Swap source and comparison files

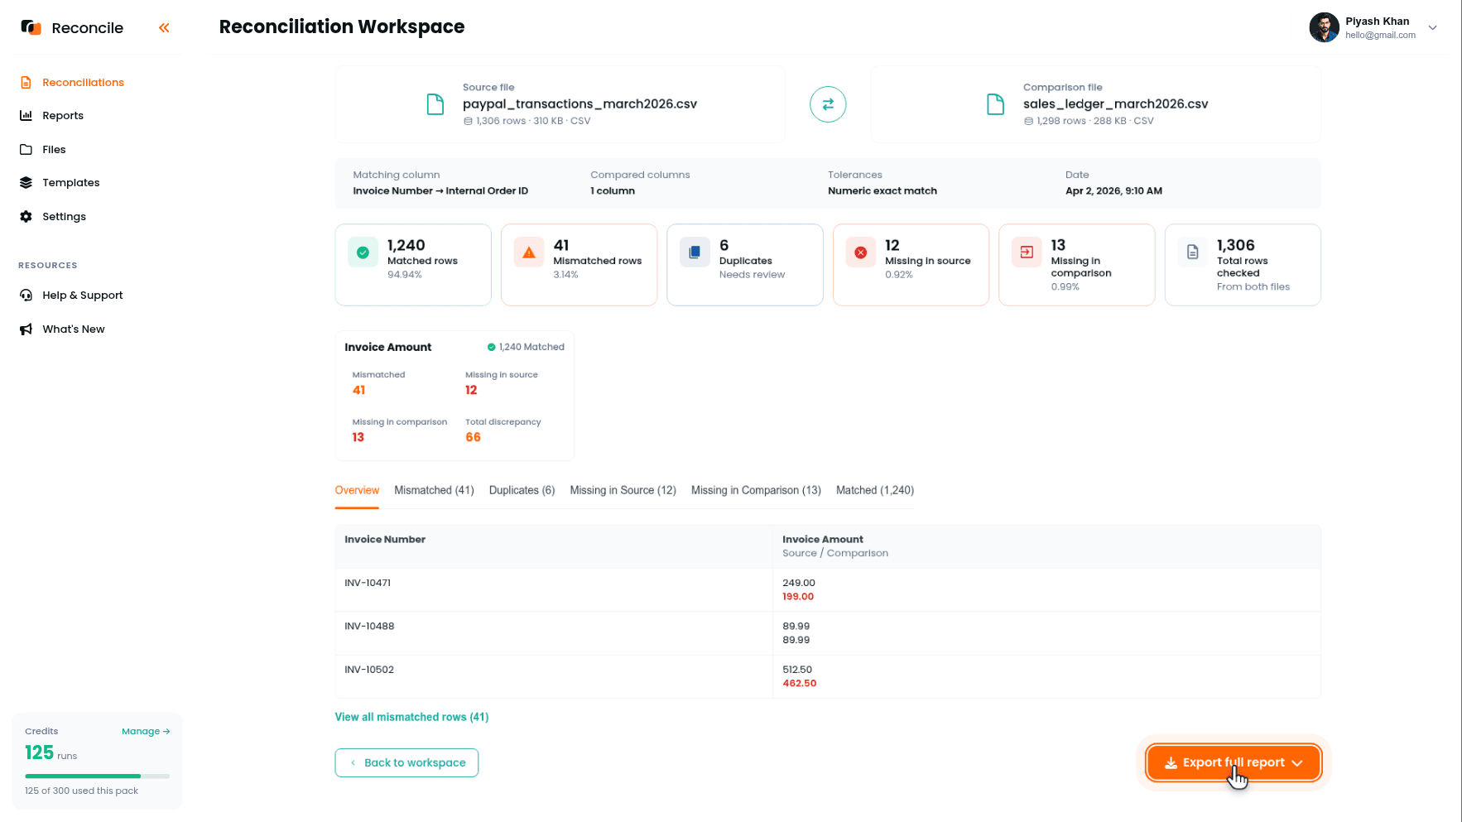(x=828, y=104)
